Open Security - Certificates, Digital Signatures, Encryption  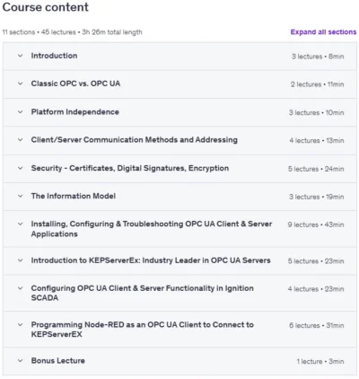(x=130, y=168)
